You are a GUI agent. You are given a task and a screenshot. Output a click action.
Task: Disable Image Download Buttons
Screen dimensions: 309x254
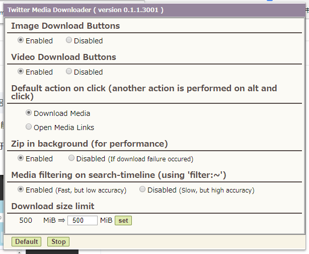point(69,40)
